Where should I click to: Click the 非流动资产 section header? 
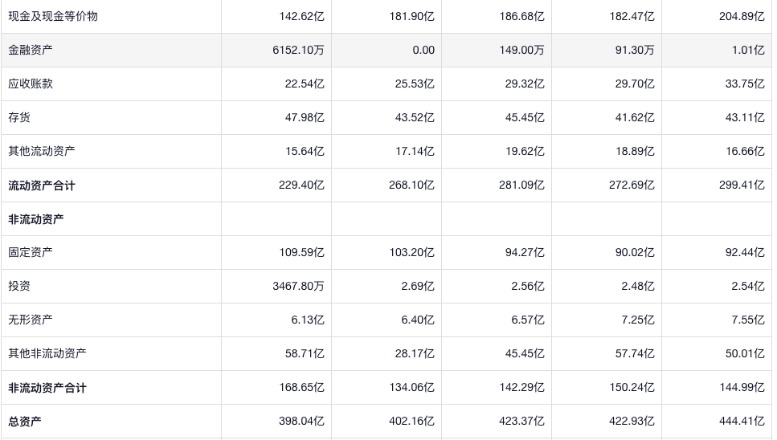coord(36,219)
